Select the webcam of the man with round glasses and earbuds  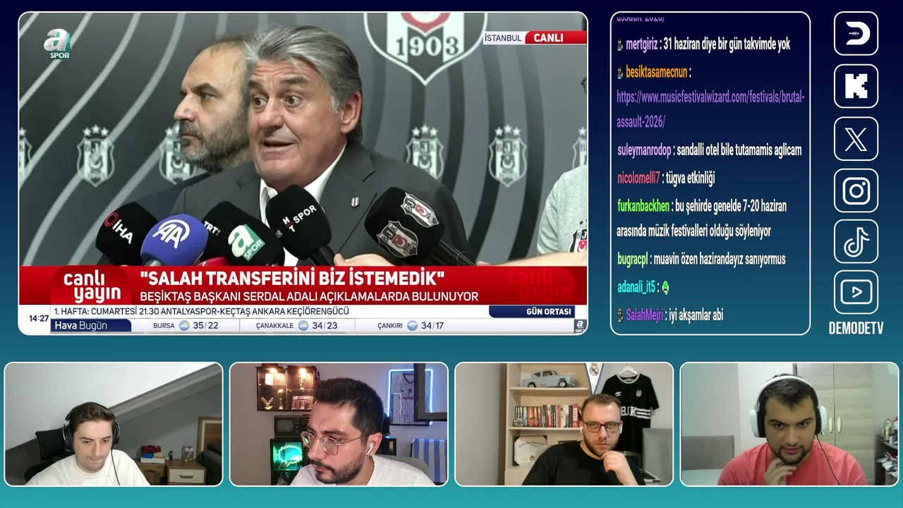[x=339, y=424]
